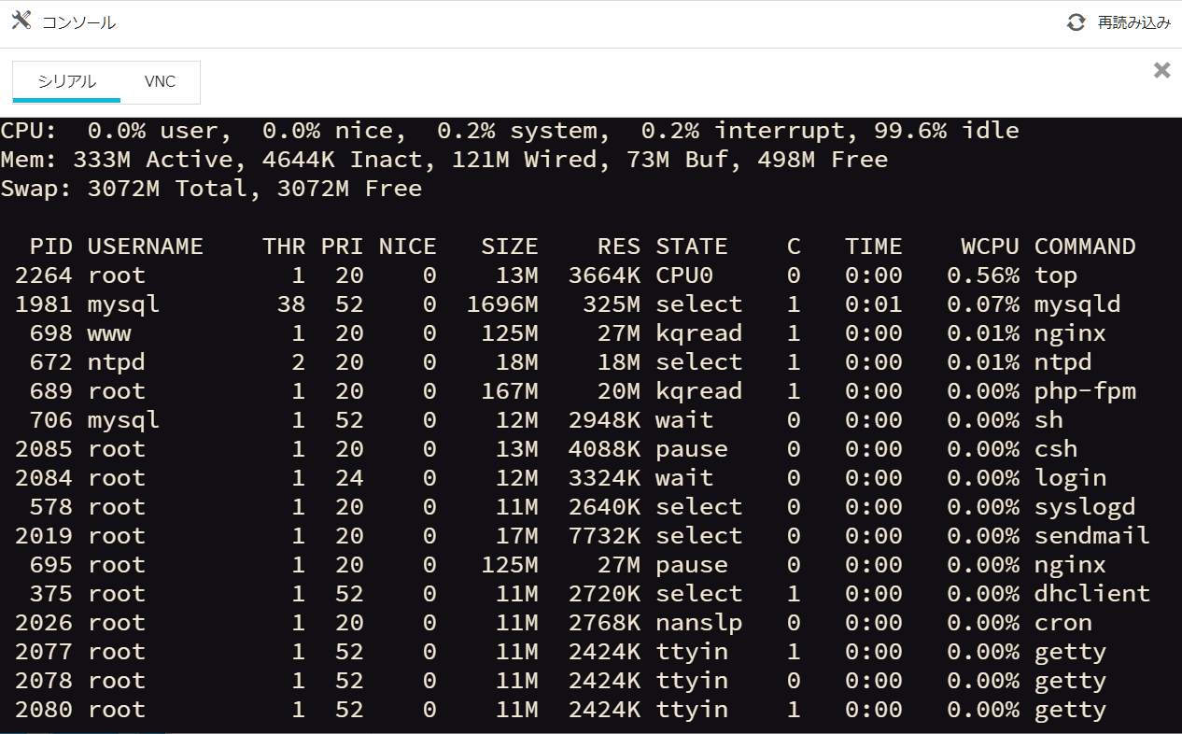Click the '498M Free' memory text
This screenshot has width=1182, height=734.
coord(823,160)
